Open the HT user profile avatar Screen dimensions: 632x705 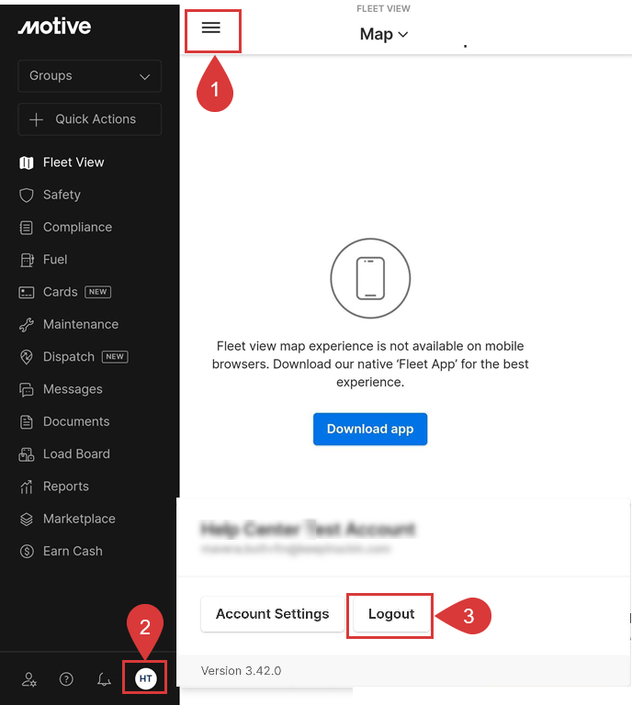[145, 678]
